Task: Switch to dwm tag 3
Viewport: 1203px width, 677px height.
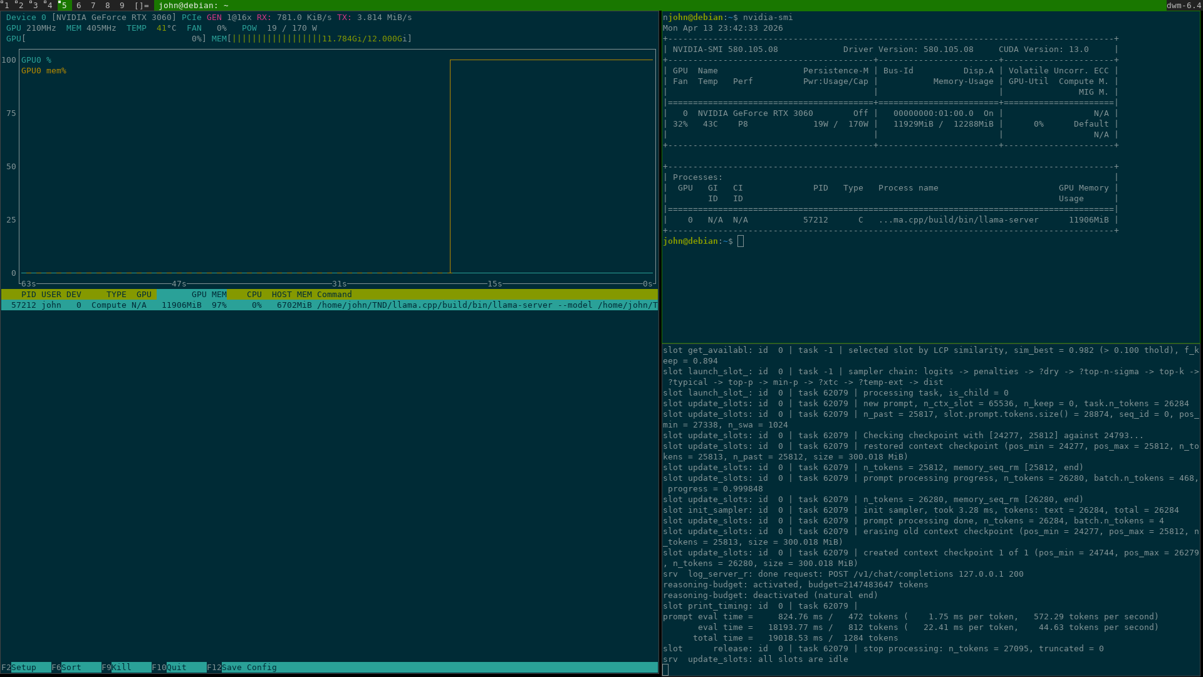Action: click(35, 5)
